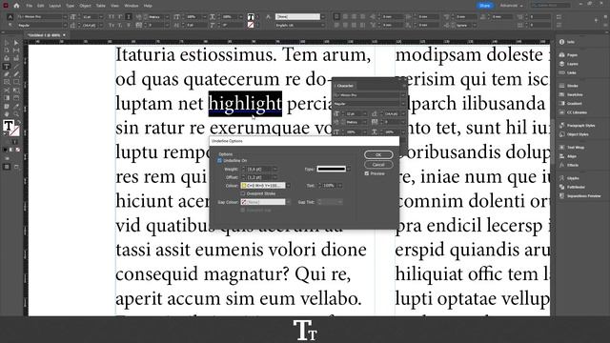Toggle the Underline On checkbox

pos(220,161)
